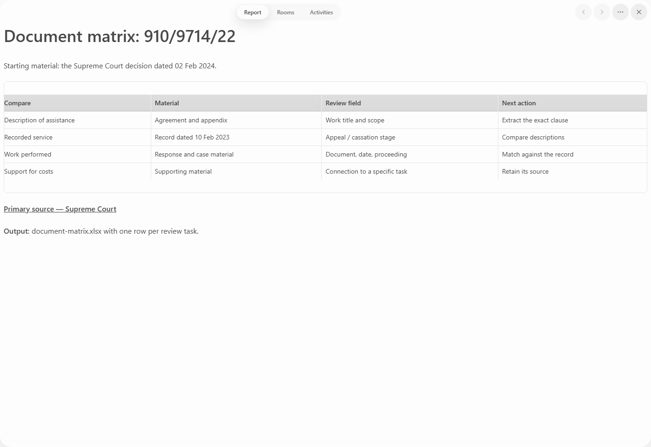Click the 'Recorded service' cell
Viewport: 651px width, 447px height.
(x=77, y=137)
